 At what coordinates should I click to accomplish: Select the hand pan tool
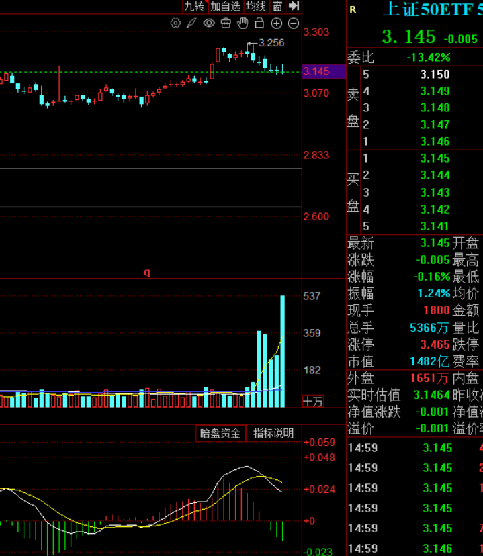pos(243,23)
